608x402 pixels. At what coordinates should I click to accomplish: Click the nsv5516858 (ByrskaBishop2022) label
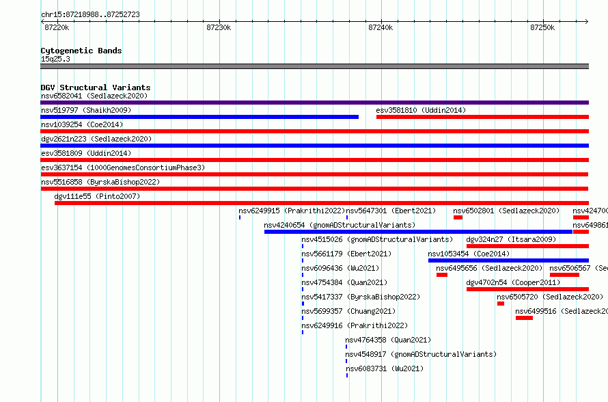[100, 182]
